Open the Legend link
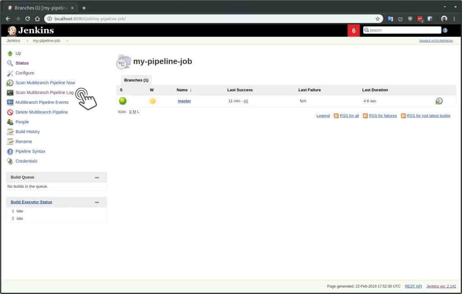Image resolution: width=462 pixels, height=294 pixels. coord(323,116)
